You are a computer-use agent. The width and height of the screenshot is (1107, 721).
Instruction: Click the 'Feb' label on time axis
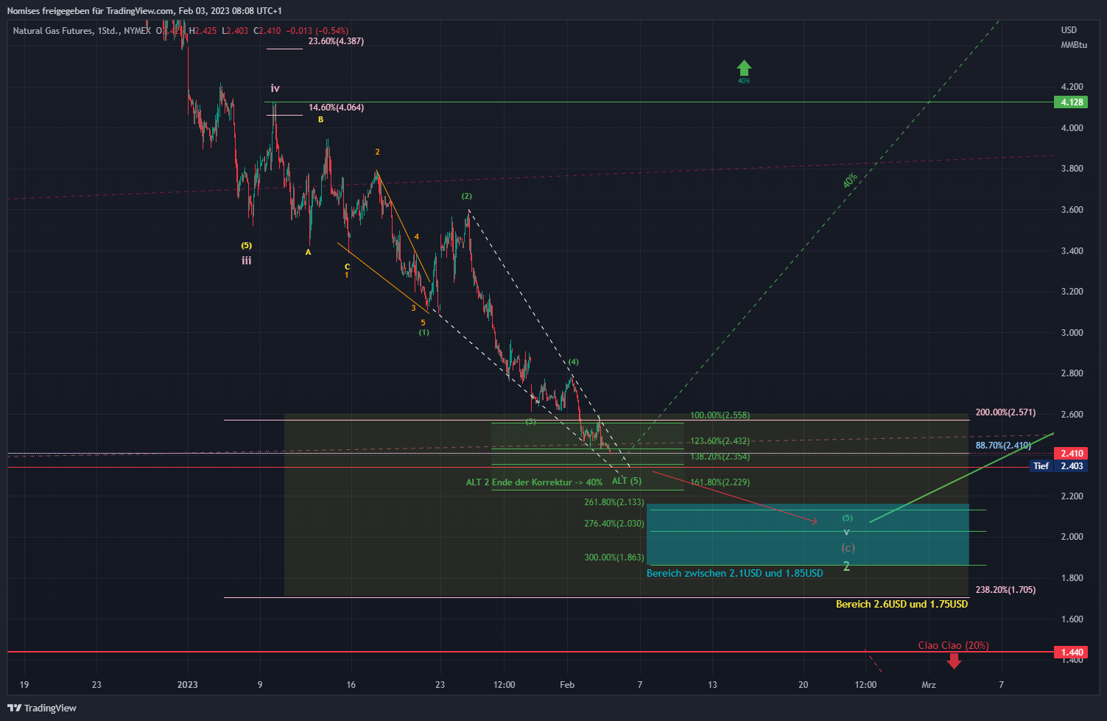point(567,685)
